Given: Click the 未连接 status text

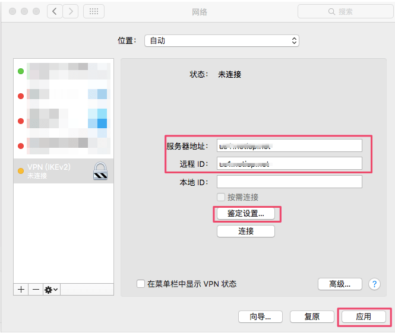Looking at the screenshot, I should (229, 74).
